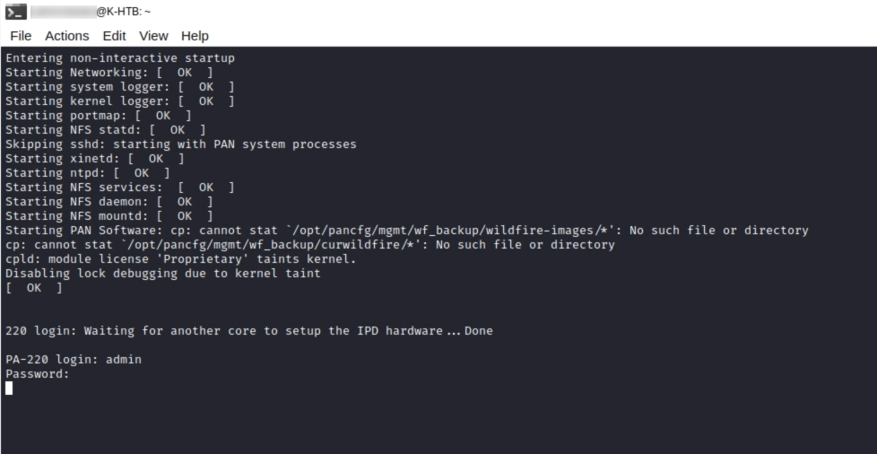The image size is (877, 454).
Task: Click the wildfire-images error line
Action: [x=407, y=231]
